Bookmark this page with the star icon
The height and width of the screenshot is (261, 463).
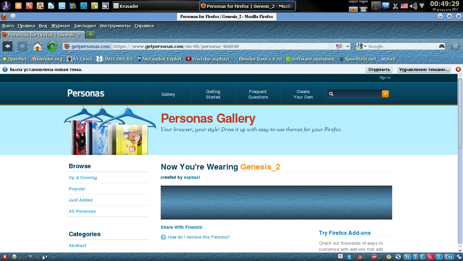[x=330, y=46]
